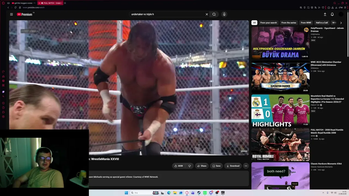The image size is (349, 196).
Task: Open the ad blocker shield icon
Action: tap(312, 8)
